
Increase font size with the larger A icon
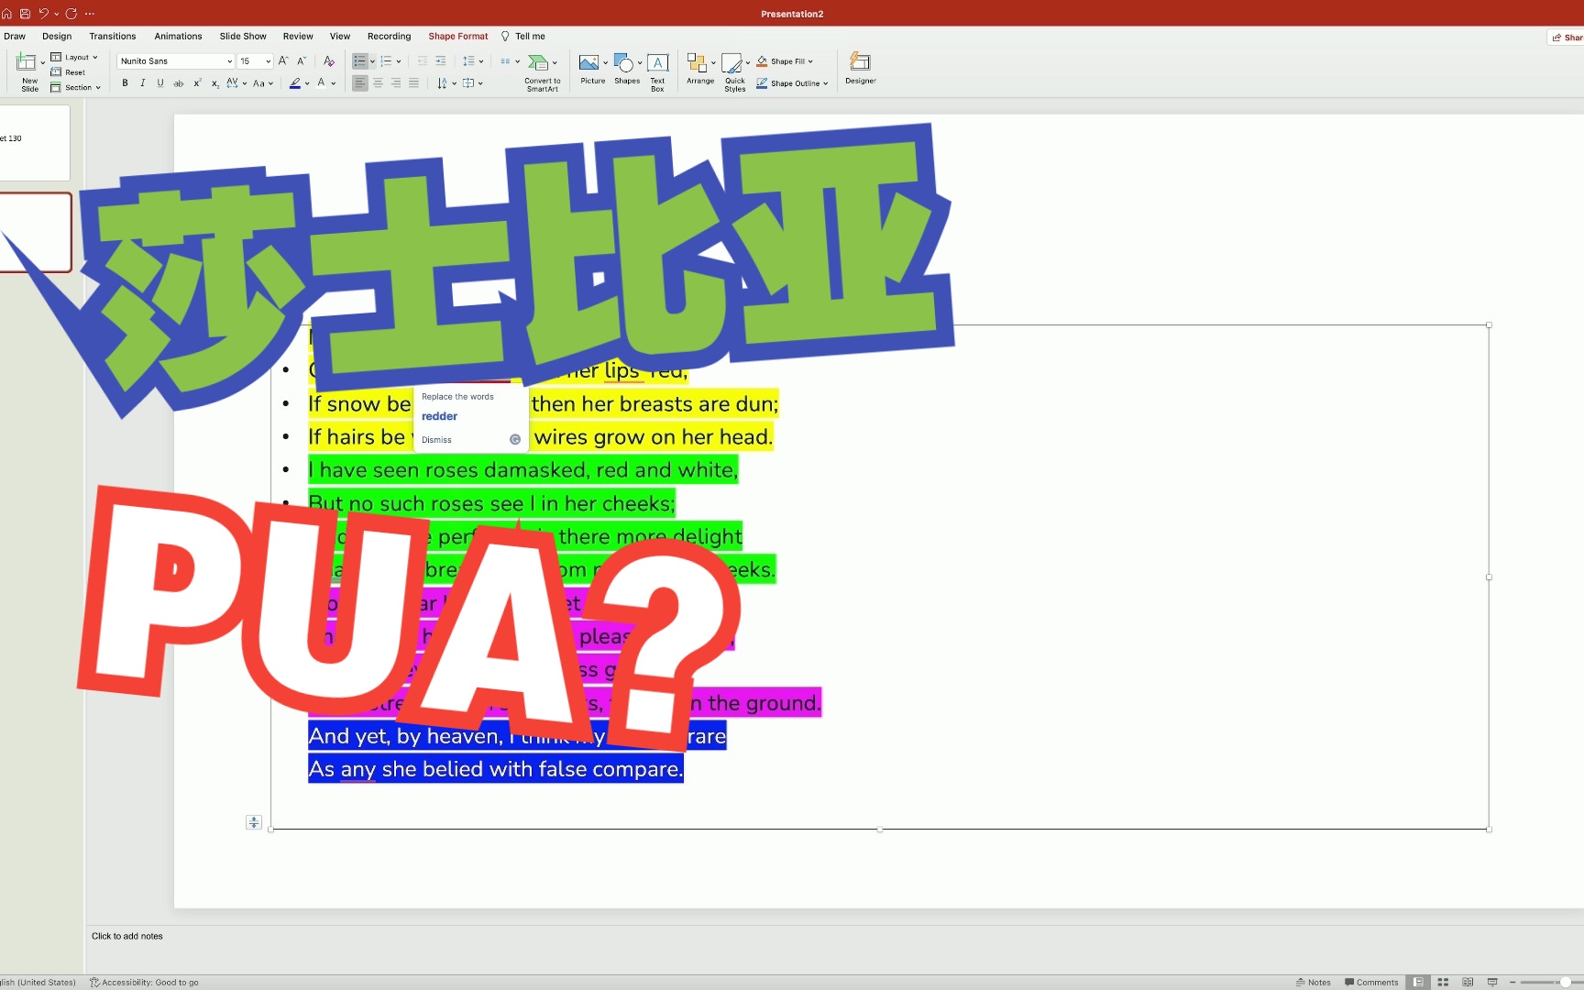click(x=283, y=60)
